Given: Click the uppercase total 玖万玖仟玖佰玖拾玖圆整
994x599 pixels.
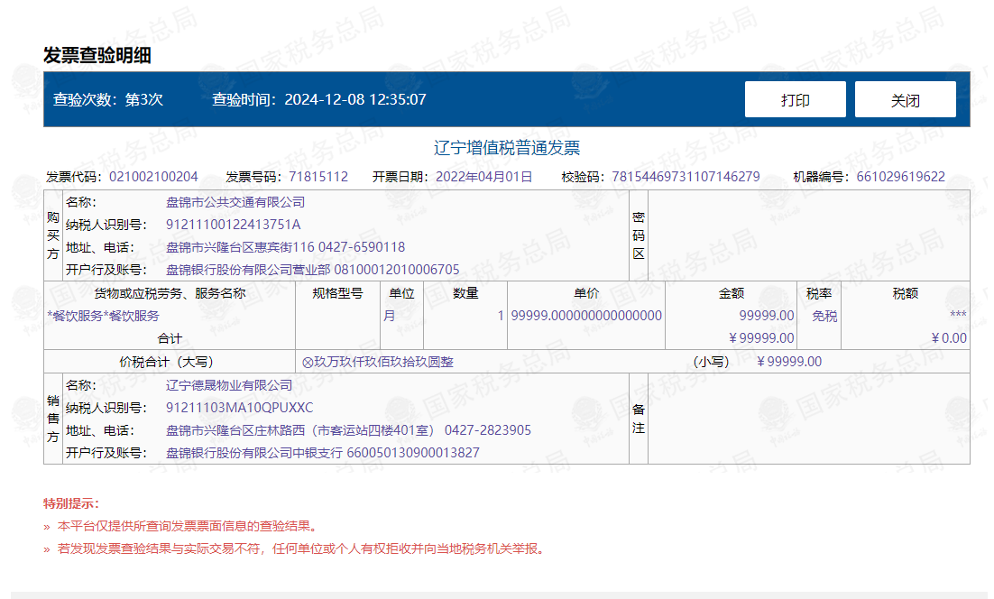Looking at the screenshot, I should pyautogui.click(x=384, y=362).
